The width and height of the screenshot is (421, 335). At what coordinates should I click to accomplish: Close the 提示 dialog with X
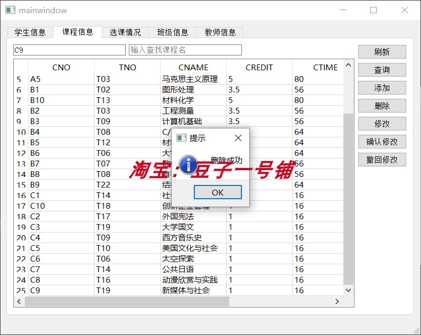238,138
